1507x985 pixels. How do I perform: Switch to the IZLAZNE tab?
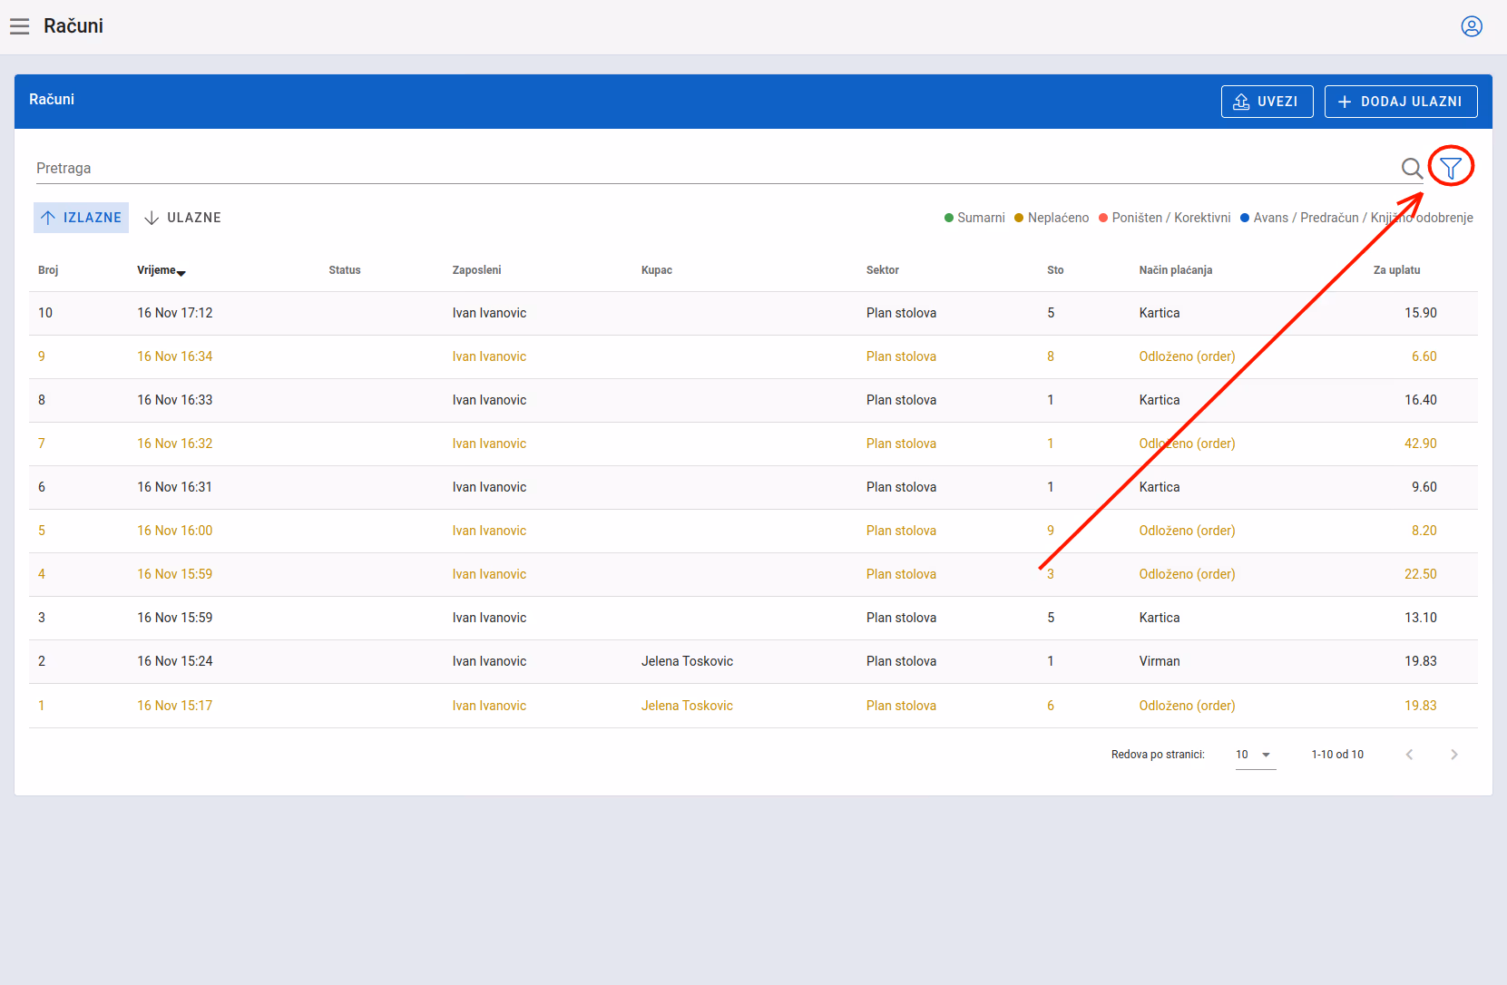[x=81, y=218]
